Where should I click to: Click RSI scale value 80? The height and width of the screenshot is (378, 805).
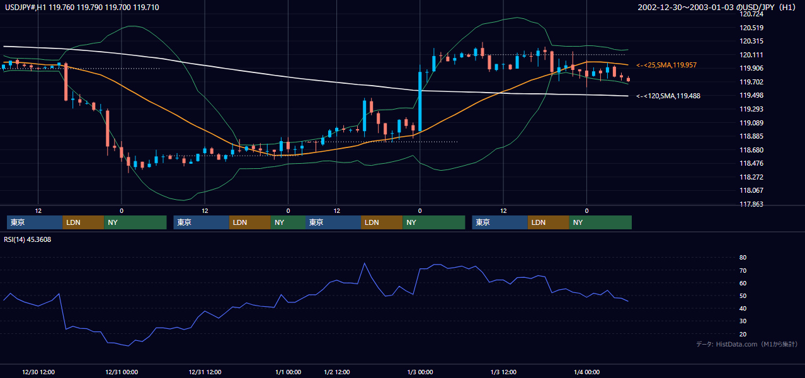coord(743,258)
